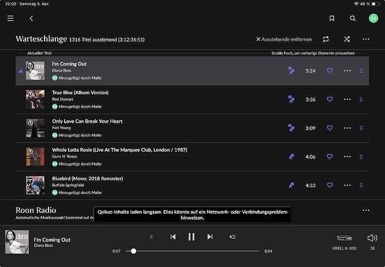
Task: Click album cover of Only Love Can Break Your Heart
Action: pyautogui.click(x=35, y=128)
